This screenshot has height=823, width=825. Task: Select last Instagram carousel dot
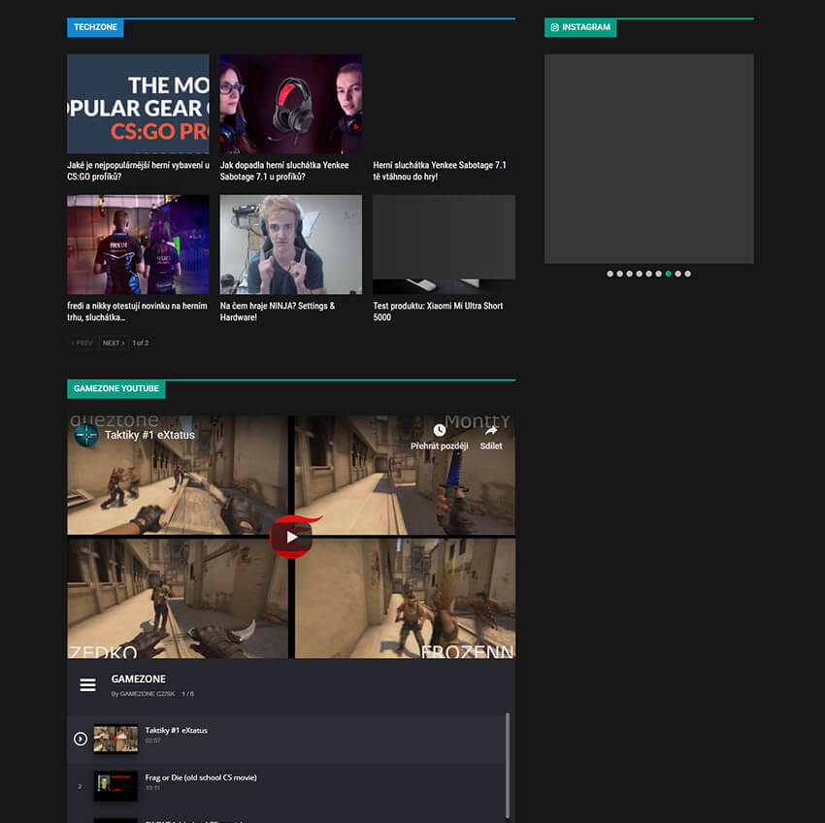[x=688, y=274]
